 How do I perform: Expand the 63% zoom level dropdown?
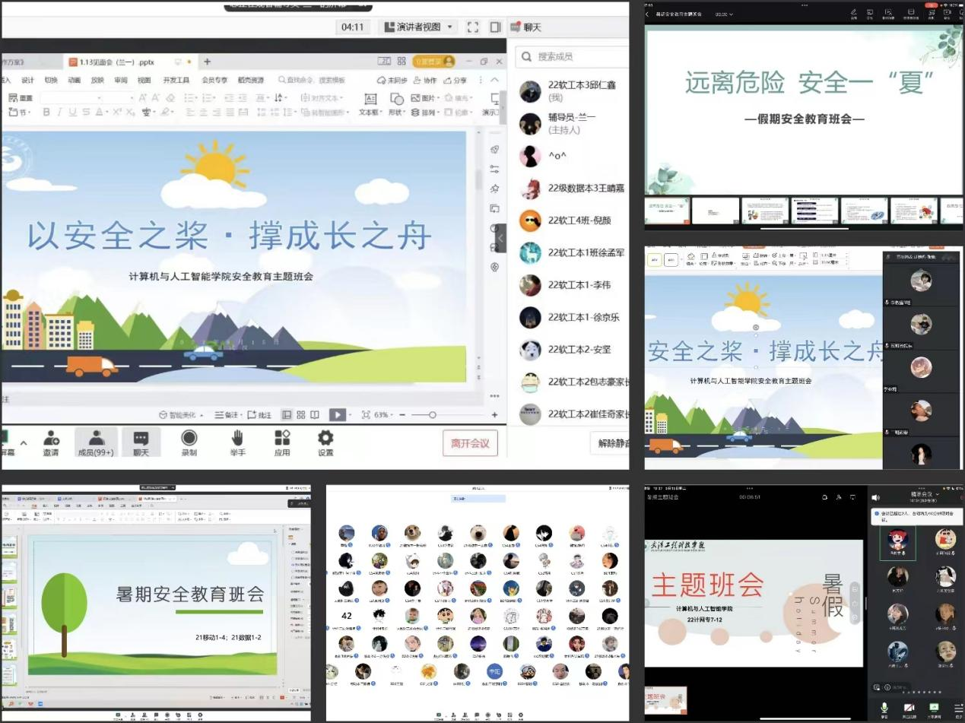384,415
